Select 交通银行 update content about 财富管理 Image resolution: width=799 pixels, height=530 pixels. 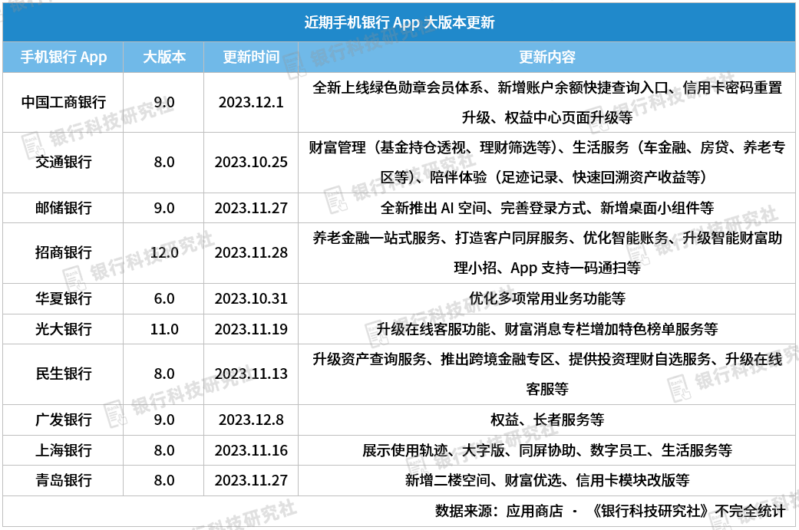pyautogui.click(x=547, y=163)
